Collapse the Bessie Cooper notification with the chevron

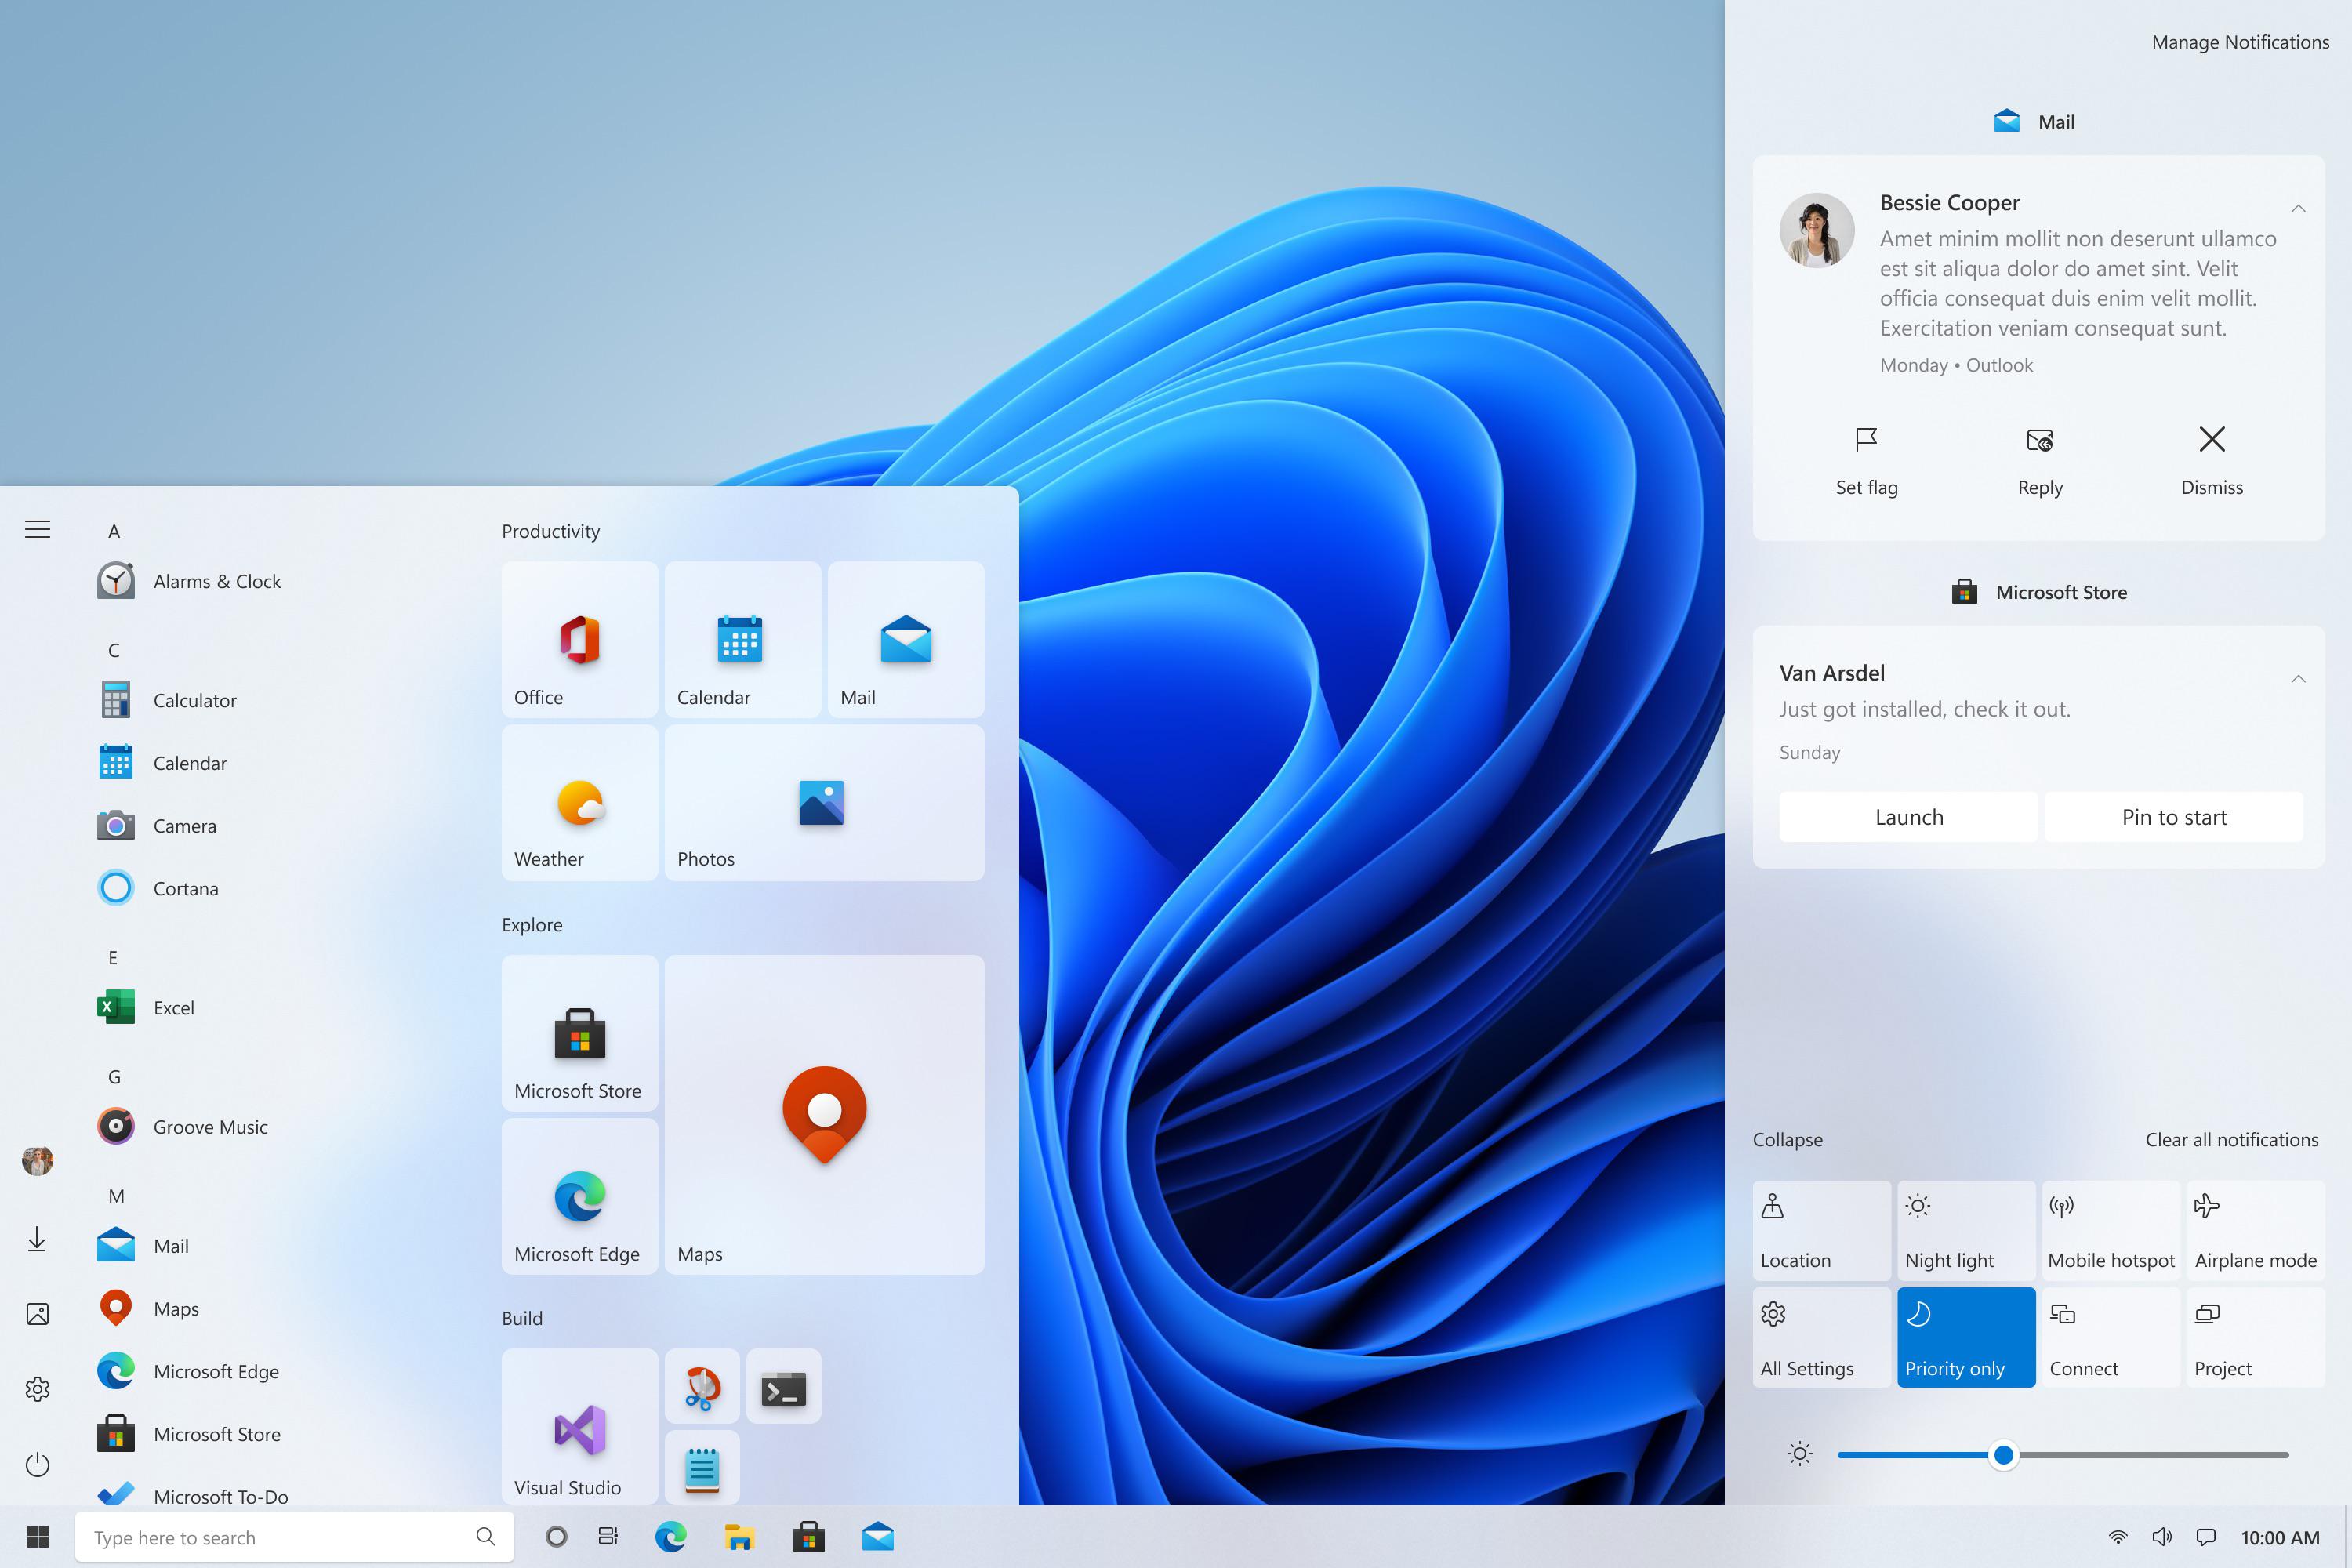[2298, 209]
